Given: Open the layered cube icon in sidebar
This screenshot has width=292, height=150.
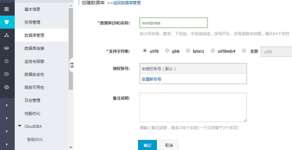Looking at the screenshot, I should 7,48.
